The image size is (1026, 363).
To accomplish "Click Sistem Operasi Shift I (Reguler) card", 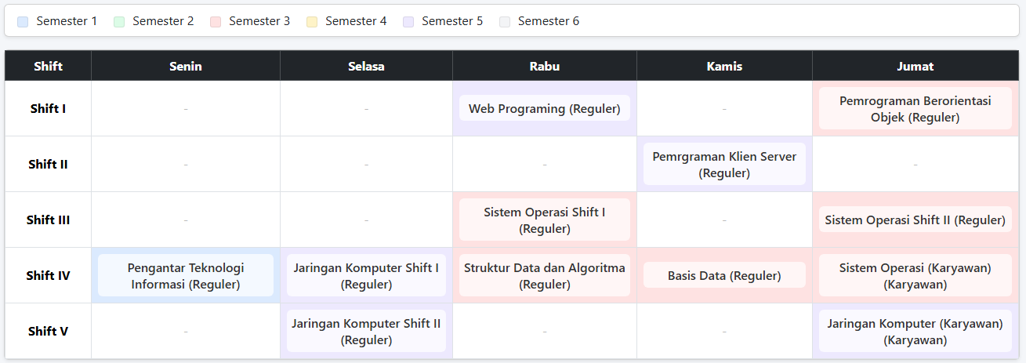I will point(545,220).
